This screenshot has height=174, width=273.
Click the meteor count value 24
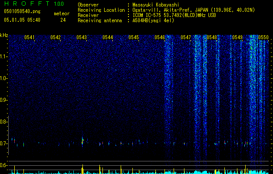(63, 20)
